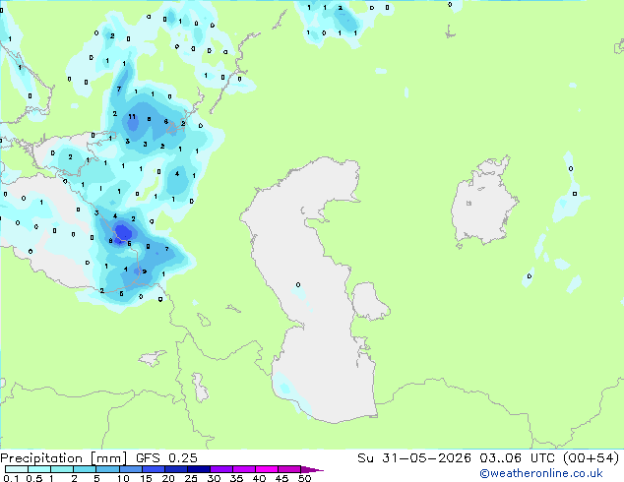This screenshot has width=624, height=482.
Task: Click the legend scale label '10'
Action: [123, 478]
